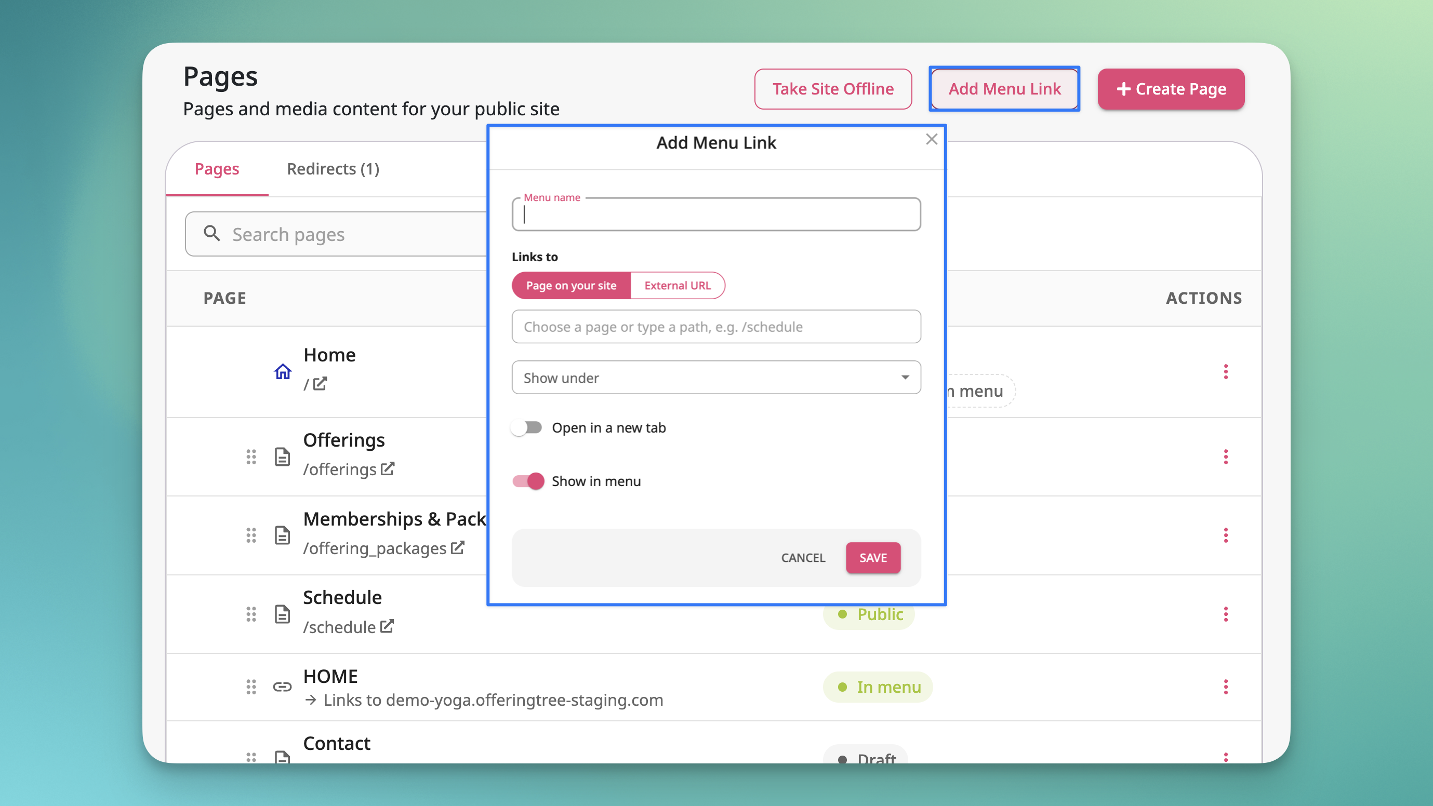Click the Offerings page document icon
This screenshot has height=806, width=1433.
click(x=283, y=457)
